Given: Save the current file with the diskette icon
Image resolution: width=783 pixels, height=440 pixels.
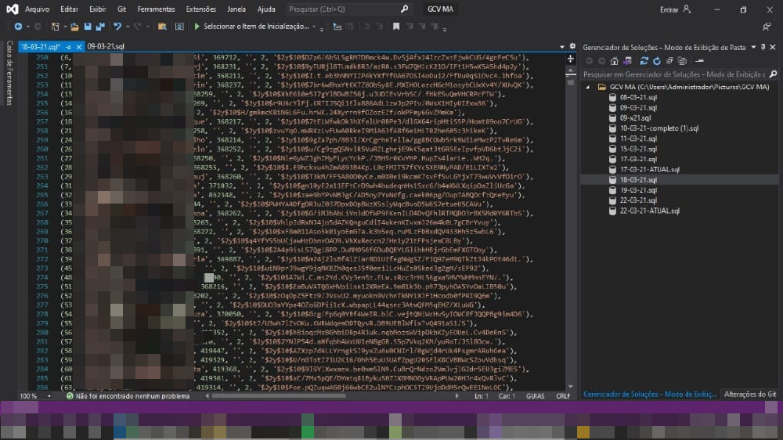Looking at the screenshot, I should coord(88,27).
